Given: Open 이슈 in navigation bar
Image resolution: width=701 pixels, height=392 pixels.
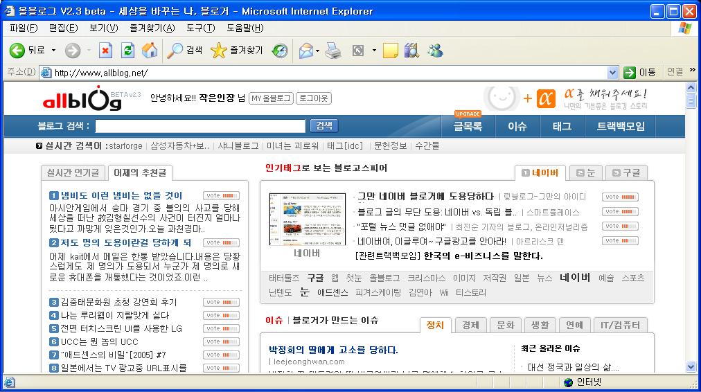Looking at the screenshot, I should (x=517, y=127).
